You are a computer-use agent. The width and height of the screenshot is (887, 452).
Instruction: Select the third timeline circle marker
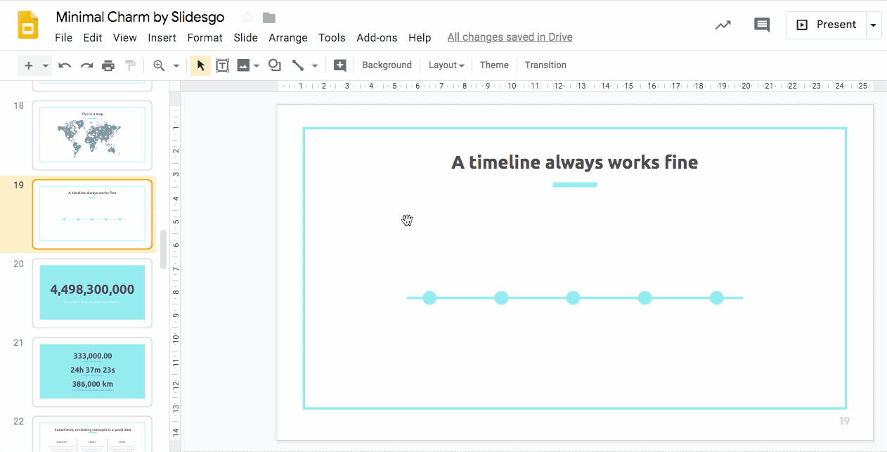(x=573, y=298)
